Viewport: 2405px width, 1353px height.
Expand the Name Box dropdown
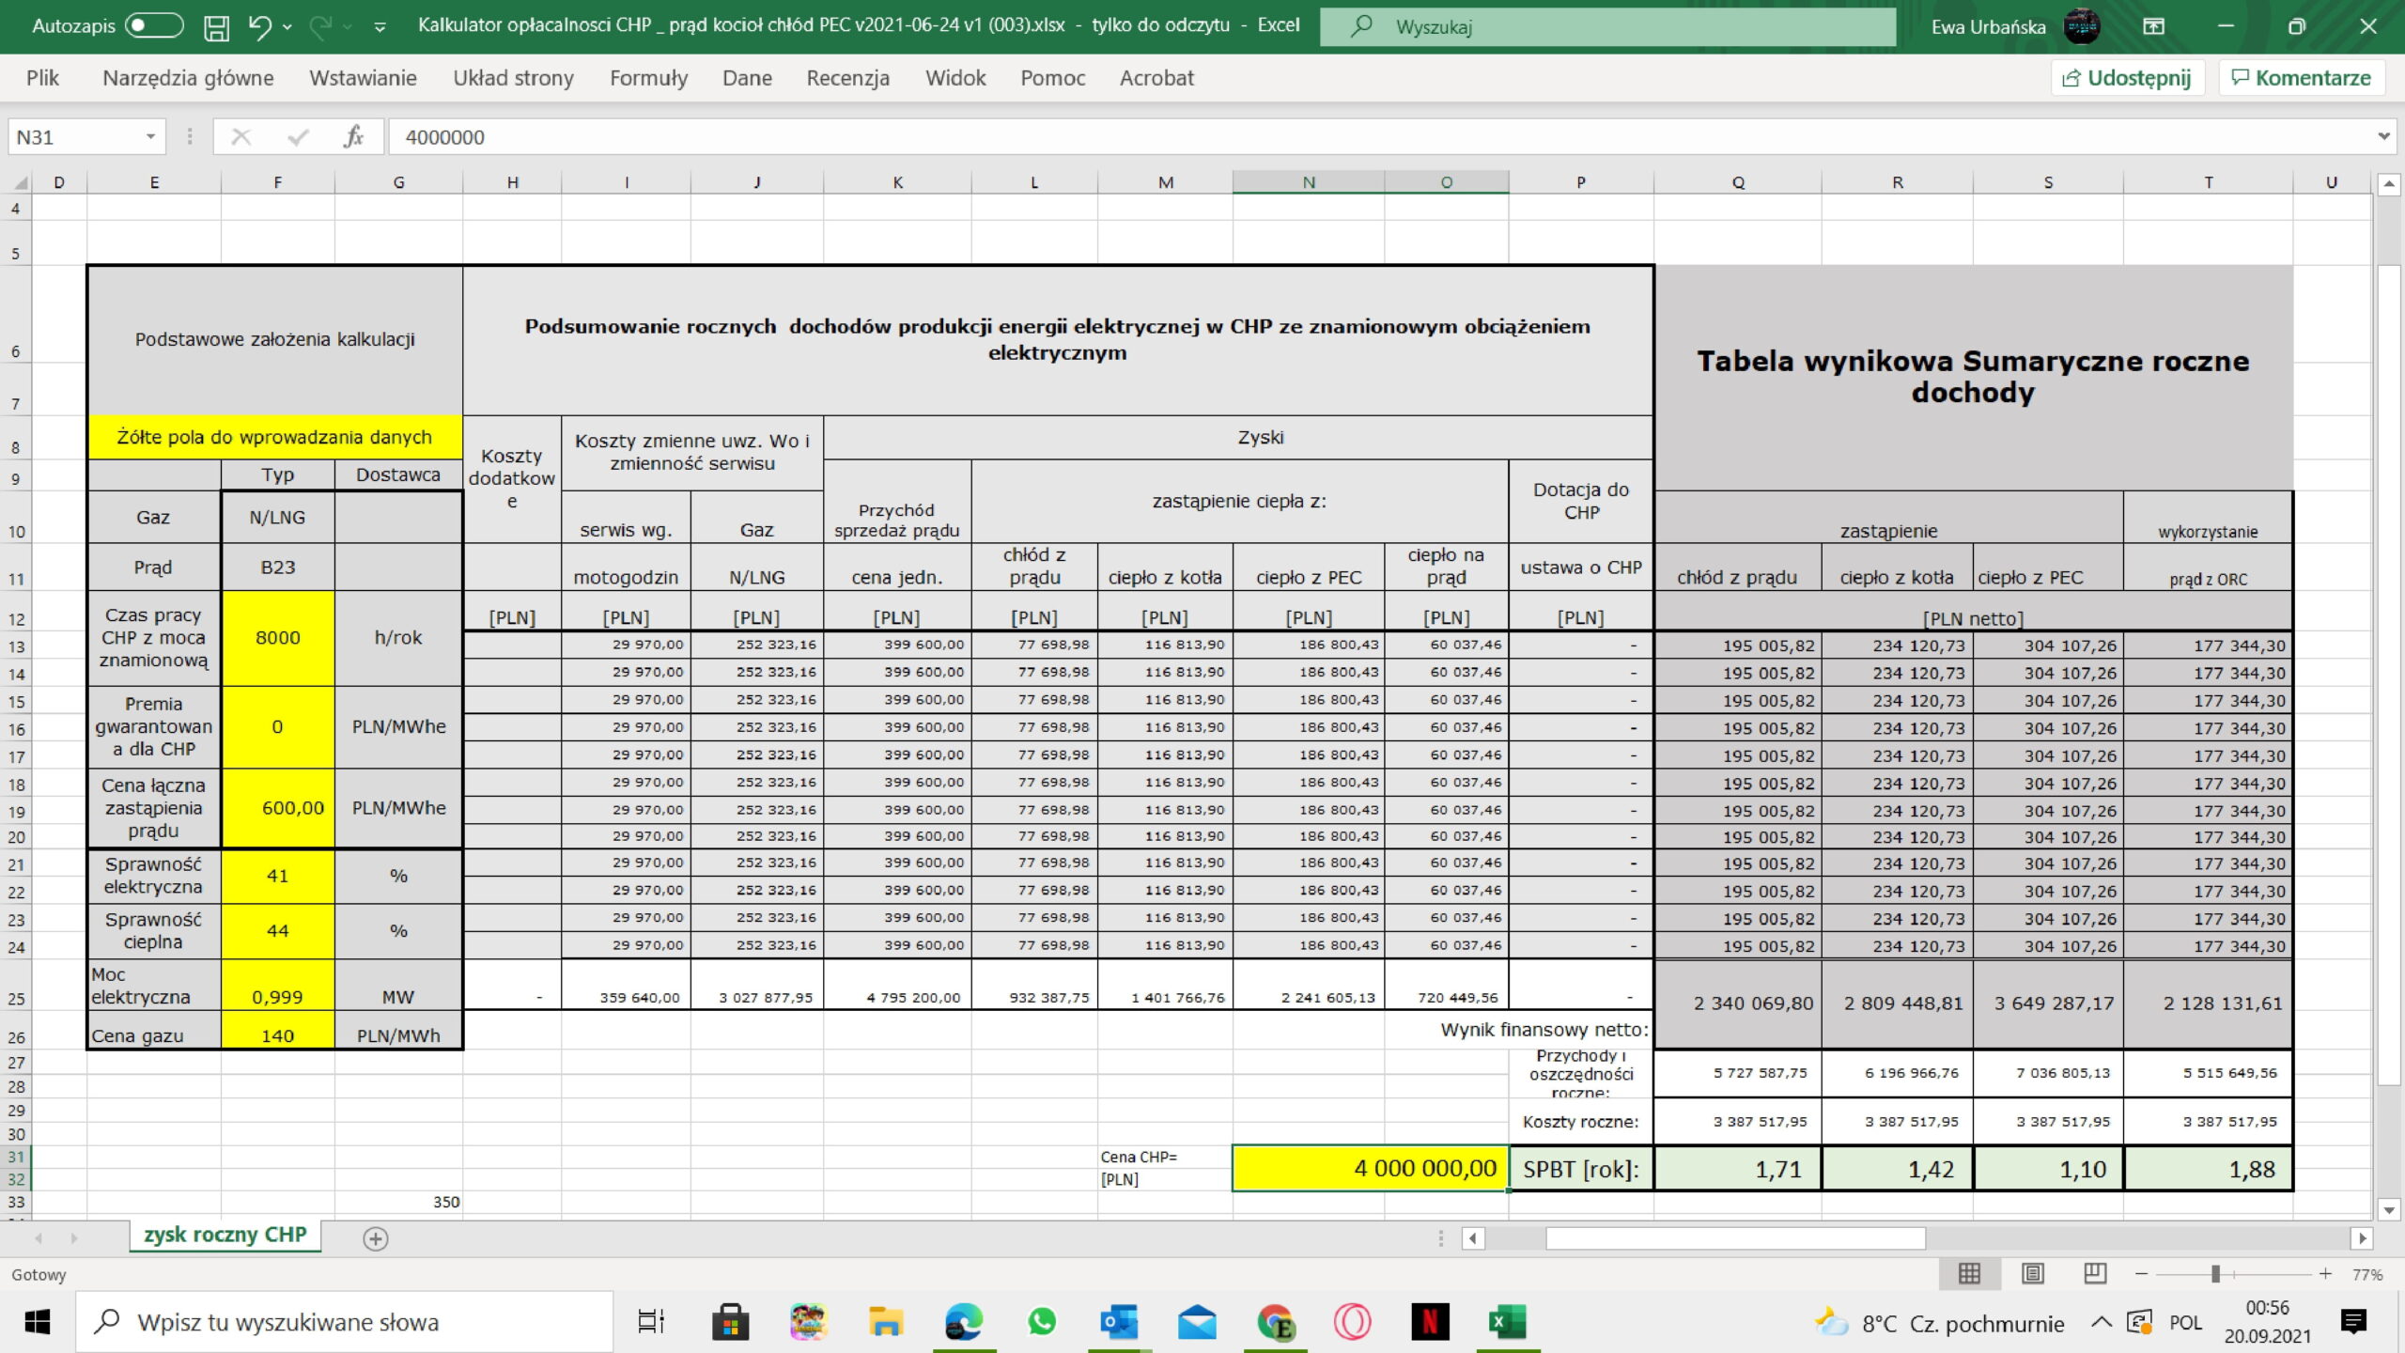[x=150, y=137]
